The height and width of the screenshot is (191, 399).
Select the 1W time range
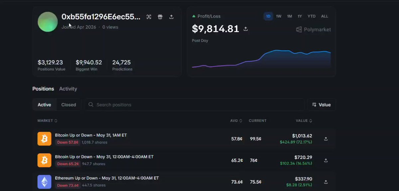pos(279,16)
